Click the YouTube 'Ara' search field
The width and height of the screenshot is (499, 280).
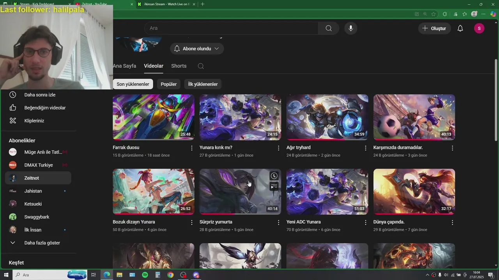pyautogui.click(x=231, y=28)
